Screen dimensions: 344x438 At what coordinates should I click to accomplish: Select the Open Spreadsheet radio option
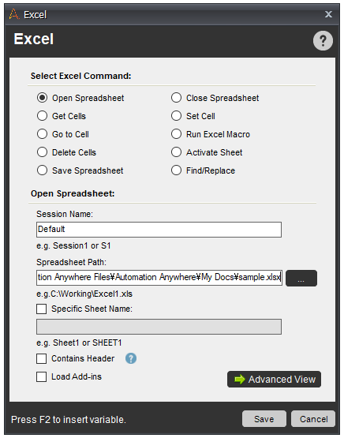coord(42,98)
